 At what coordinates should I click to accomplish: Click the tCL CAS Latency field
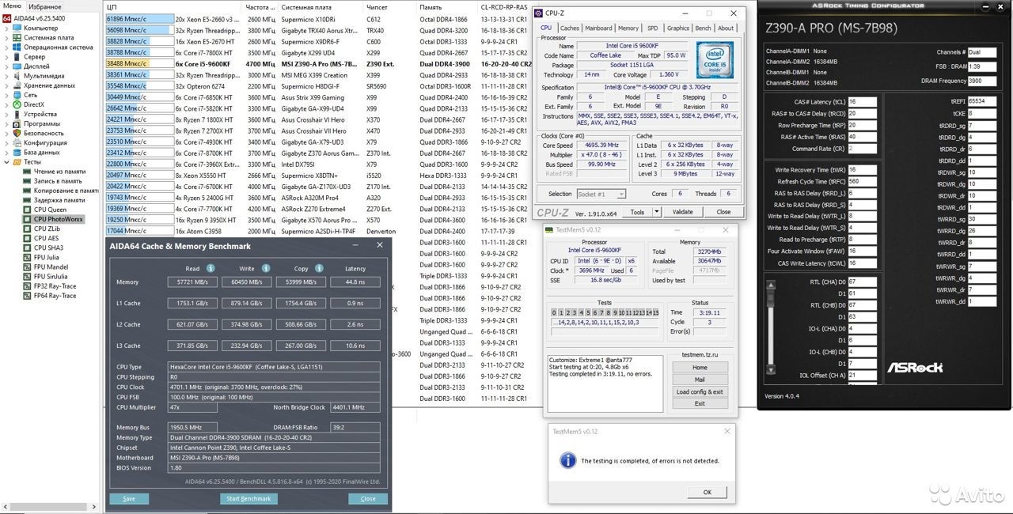pyautogui.click(x=863, y=101)
